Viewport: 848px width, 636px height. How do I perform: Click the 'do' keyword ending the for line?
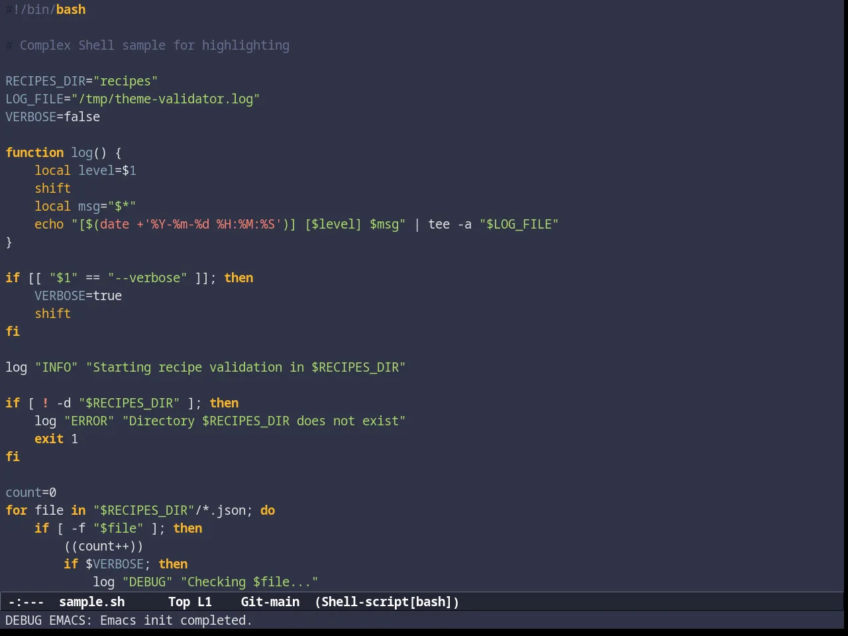click(x=268, y=510)
